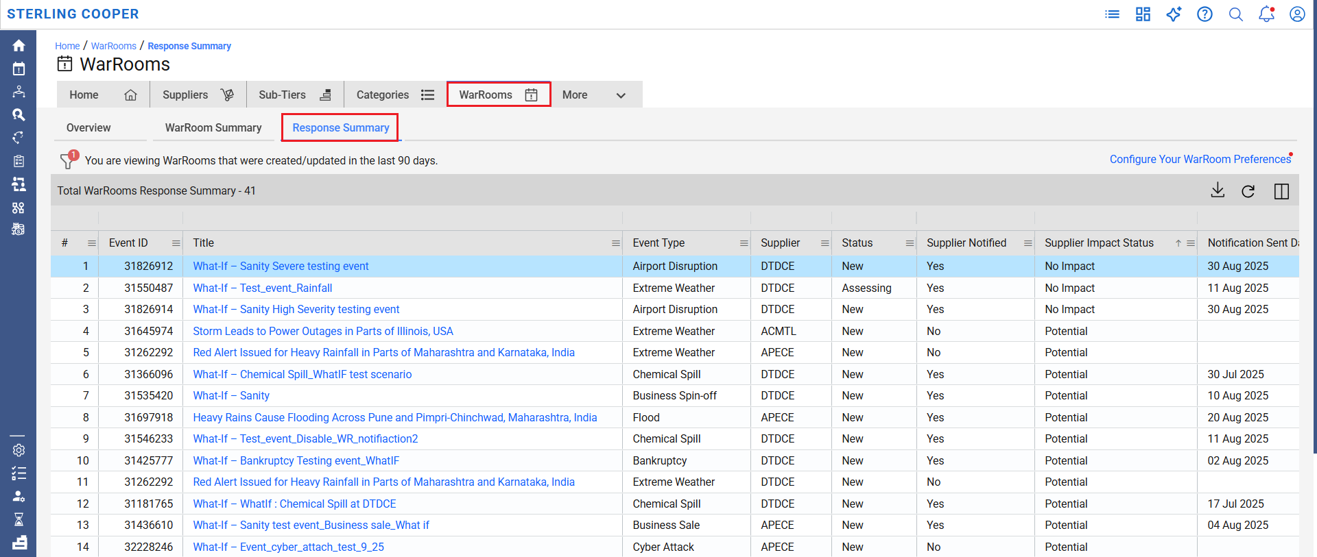The height and width of the screenshot is (557, 1317).
Task: Switch to the WarRoom Summary sub-tab
Action: coord(213,127)
